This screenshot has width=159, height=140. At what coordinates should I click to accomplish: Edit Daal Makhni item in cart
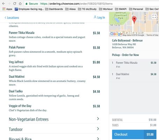(x=134, y=76)
